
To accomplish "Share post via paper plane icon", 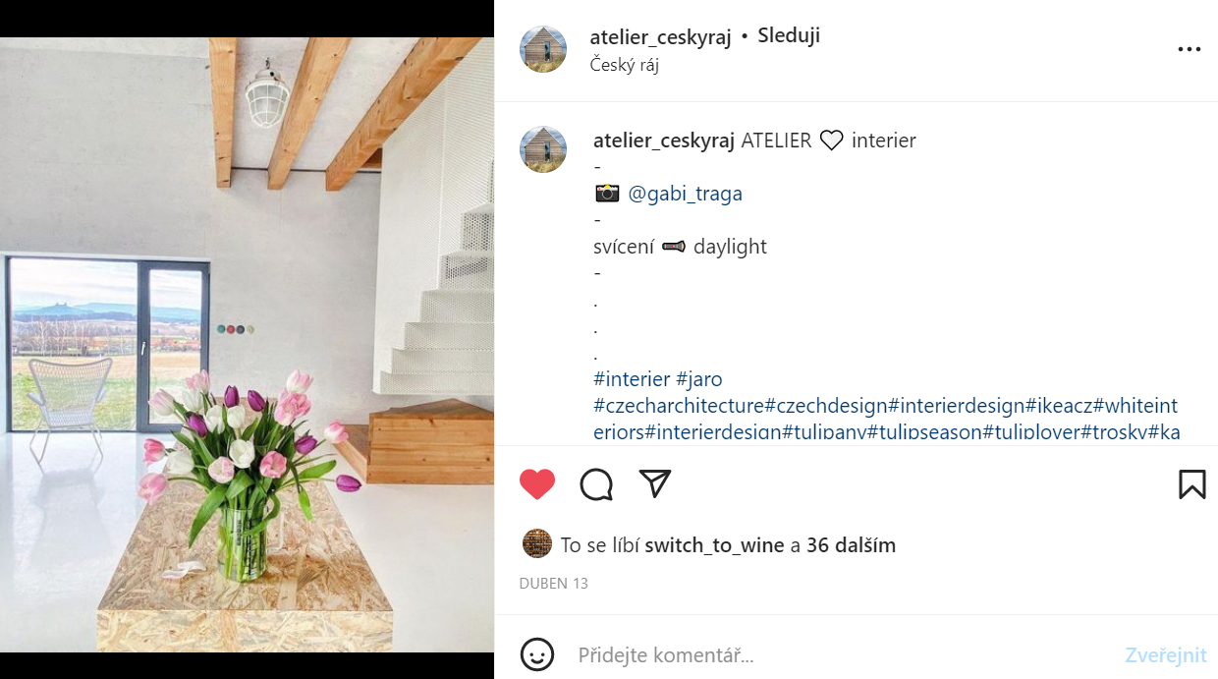I will pyautogui.click(x=655, y=482).
